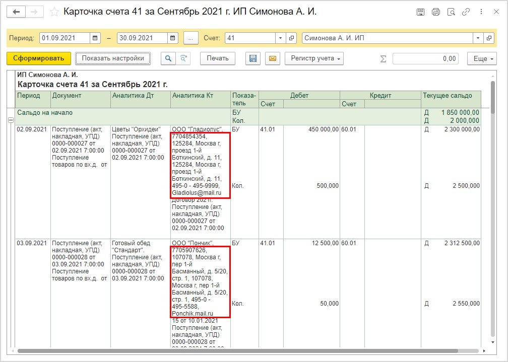The height and width of the screenshot is (362, 508).
Task: Go forward with the right arrow button
Action: pos(34,12)
